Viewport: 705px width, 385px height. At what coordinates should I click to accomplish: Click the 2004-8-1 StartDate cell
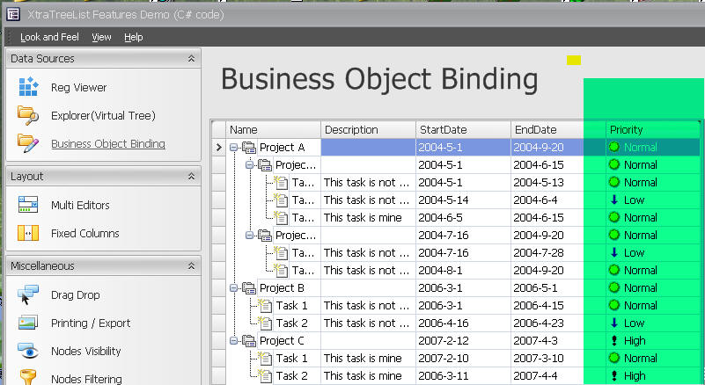click(x=463, y=271)
